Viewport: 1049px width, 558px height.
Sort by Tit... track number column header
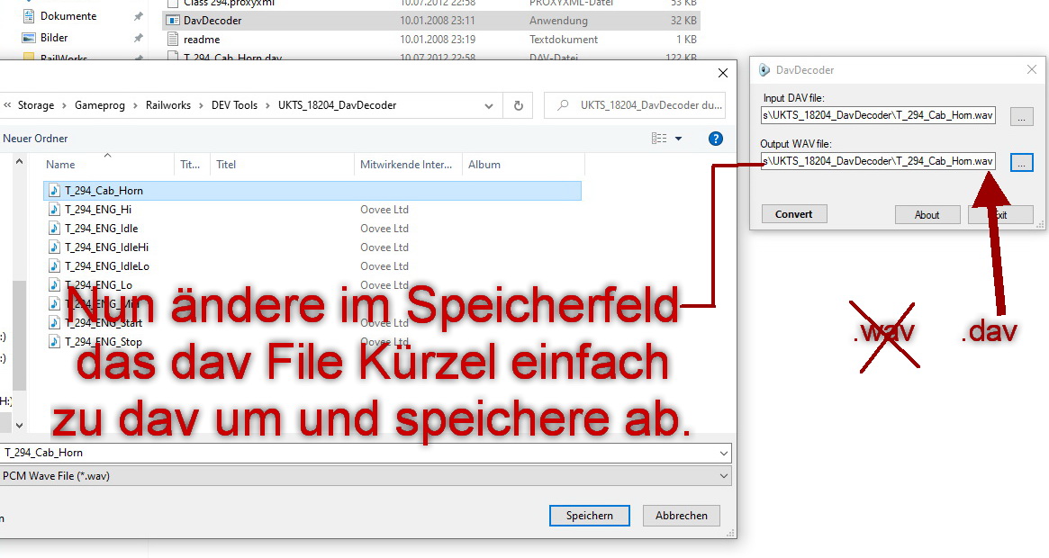point(192,165)
